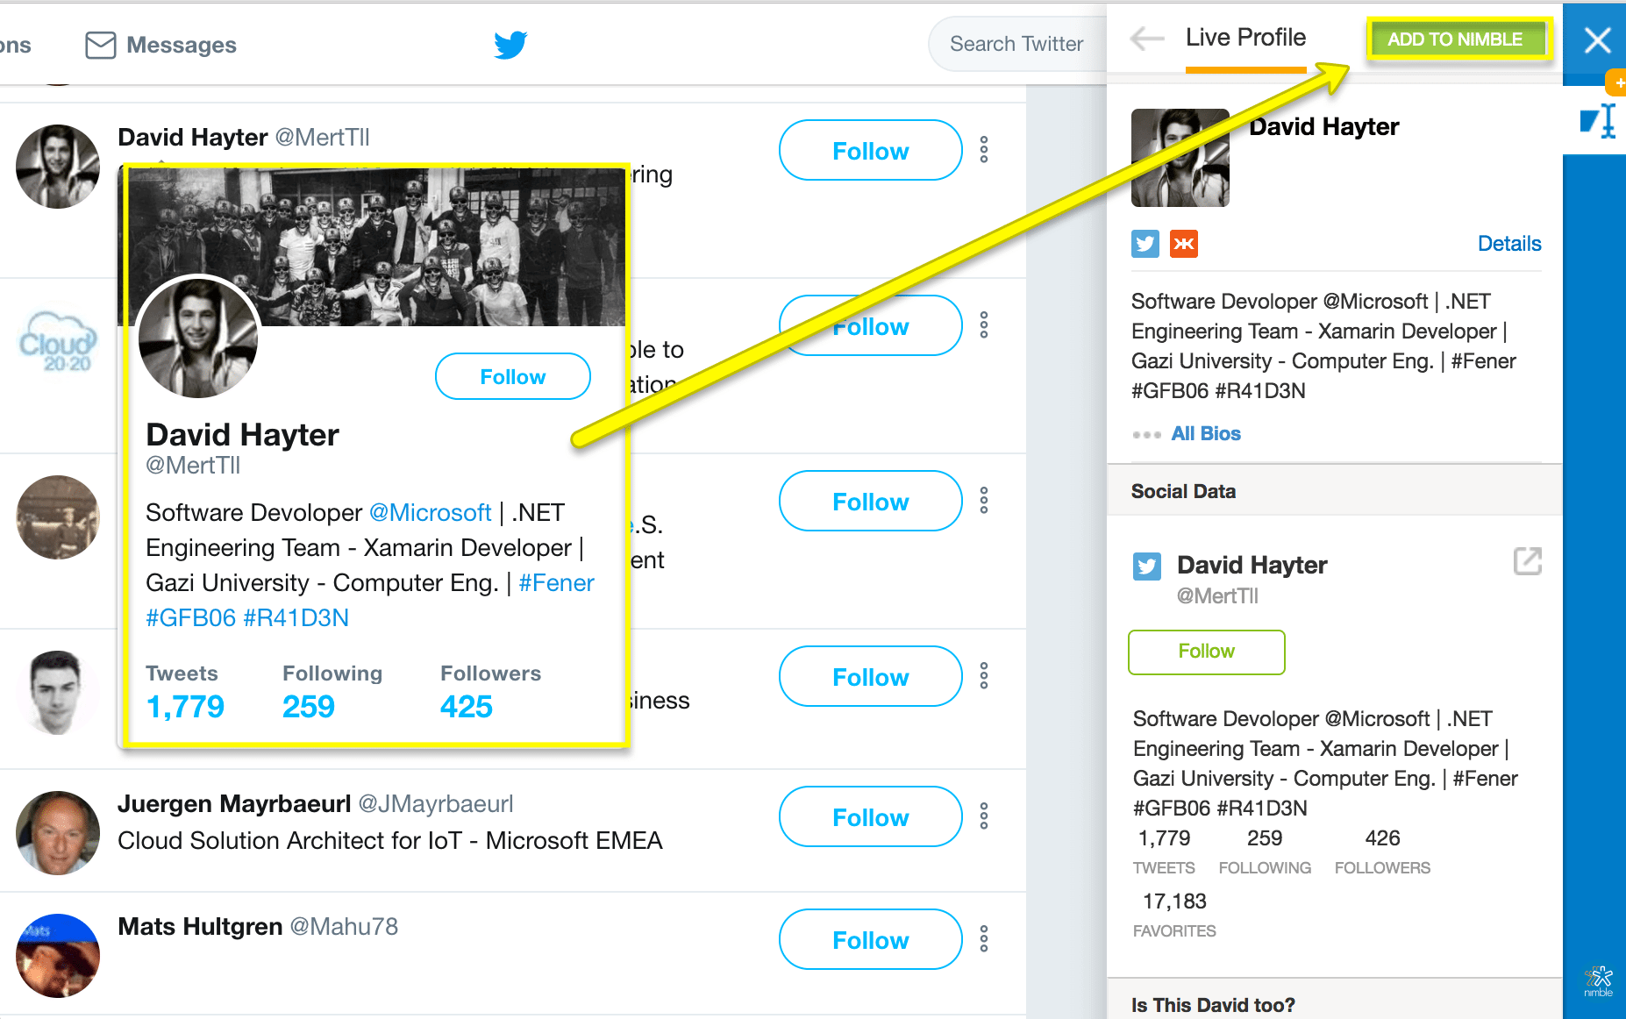The height and width of the screenshot is (1019, 1626).
Task: Select the Live Profile tab
Action: (1245, 39)
